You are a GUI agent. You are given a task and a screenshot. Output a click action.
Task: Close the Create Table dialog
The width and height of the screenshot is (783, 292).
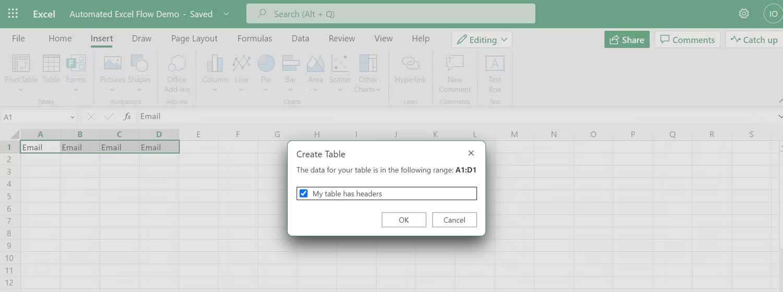(x=471, y=153)
